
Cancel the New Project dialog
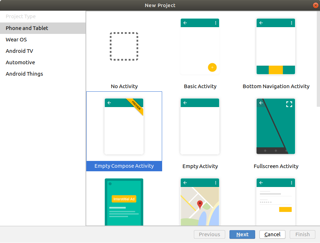tap(272, 234)
